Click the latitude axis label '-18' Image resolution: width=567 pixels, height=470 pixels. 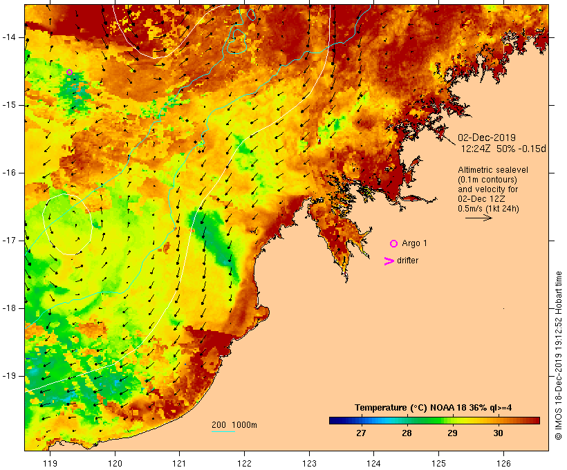click(x=9, y=308)
